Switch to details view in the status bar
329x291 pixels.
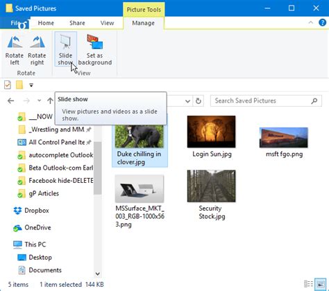[308, 284]
